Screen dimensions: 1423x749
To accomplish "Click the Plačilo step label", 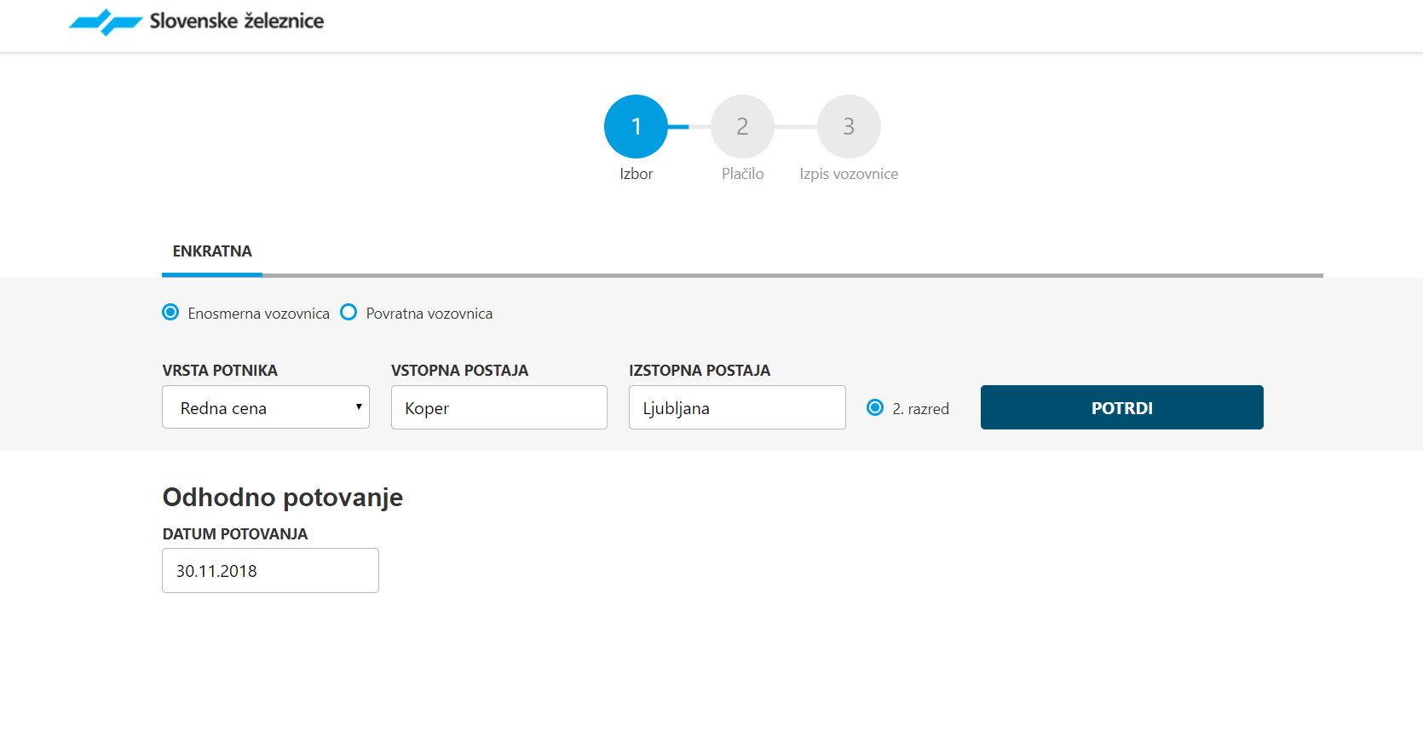I will tap(742, 174).
